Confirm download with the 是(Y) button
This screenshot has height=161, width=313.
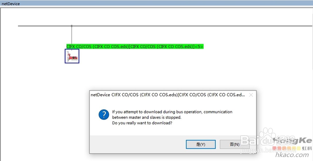click(201, 144)
